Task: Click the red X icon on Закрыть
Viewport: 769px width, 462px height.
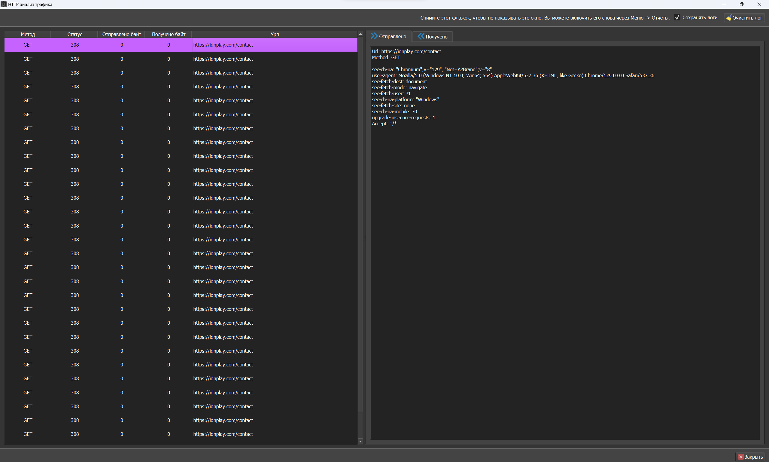Action: 740,457
